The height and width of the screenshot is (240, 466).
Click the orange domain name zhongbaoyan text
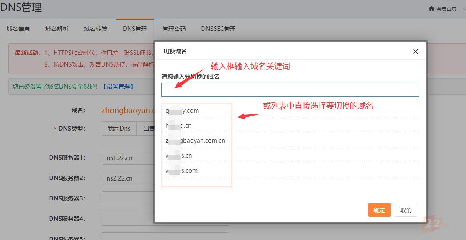tap(128, 111)
